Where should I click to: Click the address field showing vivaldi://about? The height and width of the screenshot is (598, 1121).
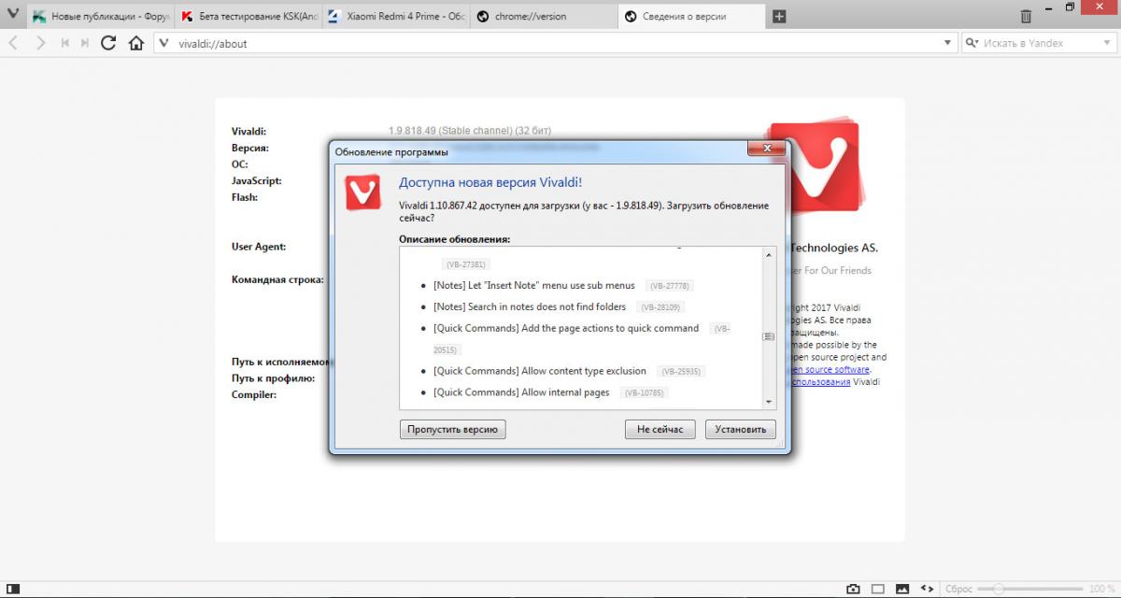click(555, 43)
